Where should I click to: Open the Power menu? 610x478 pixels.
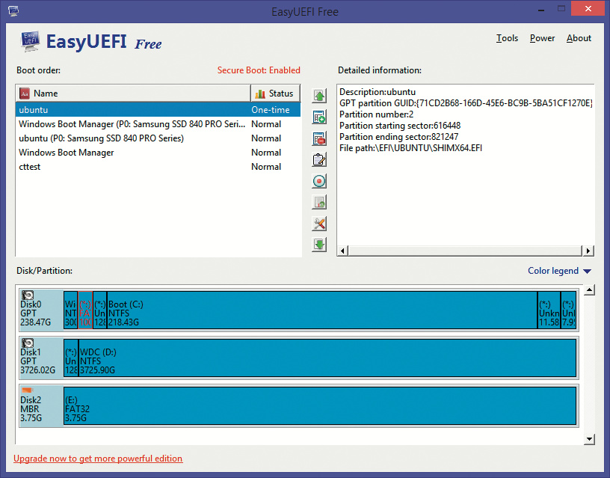(542, 38)
